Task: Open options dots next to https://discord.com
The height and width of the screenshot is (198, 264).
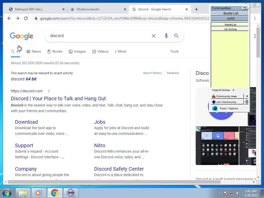Action: pos(49,91)
